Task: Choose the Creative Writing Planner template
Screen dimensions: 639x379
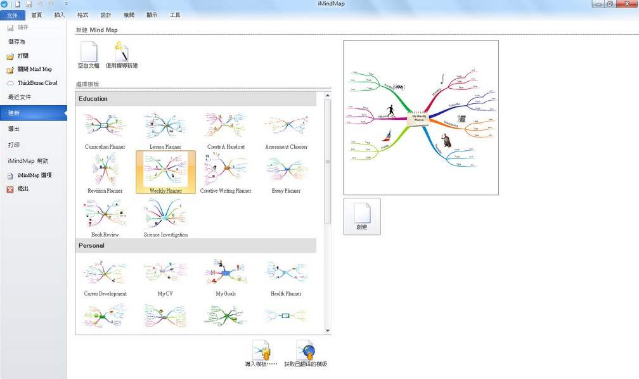Action: pyautogui.click(x=226, y=173)
